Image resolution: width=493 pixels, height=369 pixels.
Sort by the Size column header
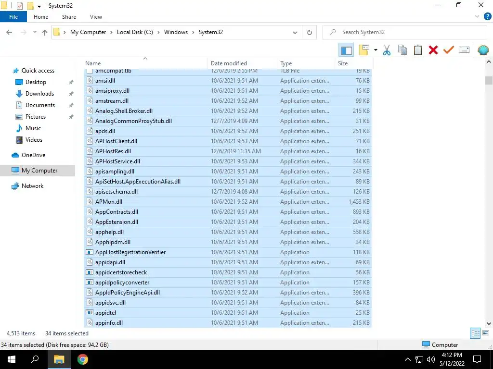point(354,63)
